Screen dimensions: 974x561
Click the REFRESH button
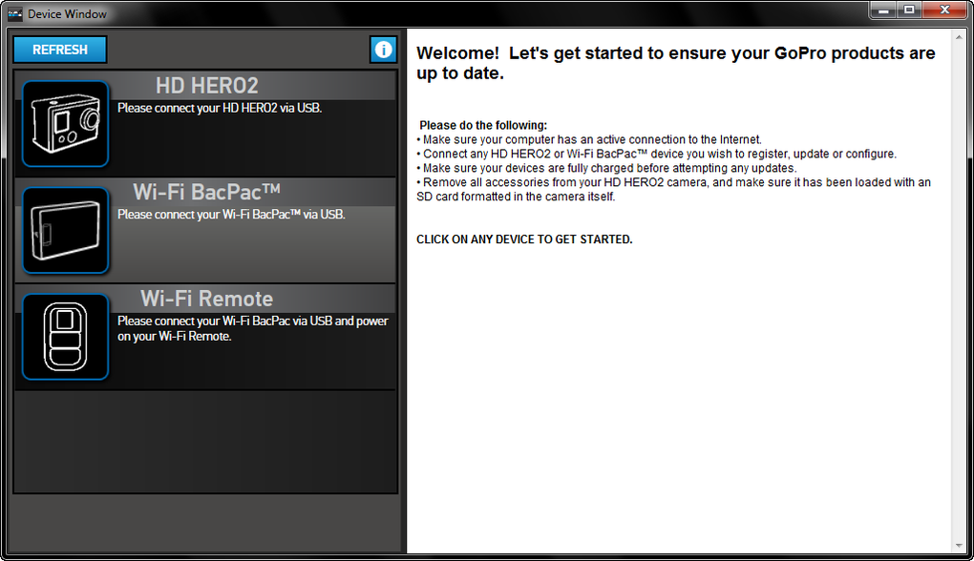coord(60,50)
